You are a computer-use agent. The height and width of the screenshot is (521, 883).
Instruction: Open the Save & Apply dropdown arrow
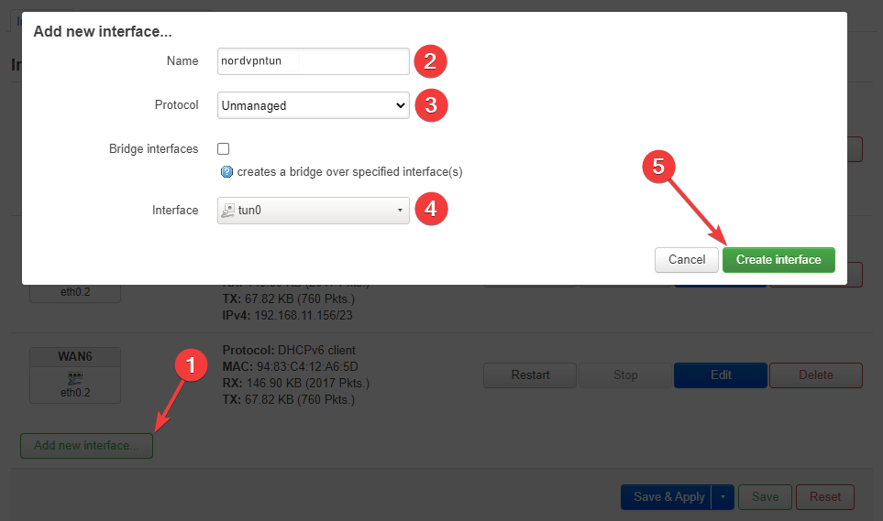(723, 497)
